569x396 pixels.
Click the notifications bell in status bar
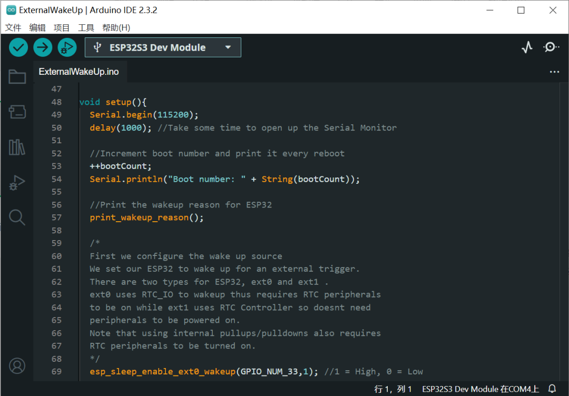click(552, 389)
